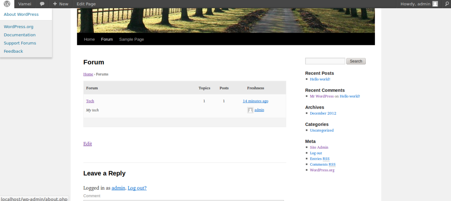The width and height of the screenshot is (451, 201).
Task: Click the Site Admin meta link
Action: pyautogui.click(x=319, y=147)
